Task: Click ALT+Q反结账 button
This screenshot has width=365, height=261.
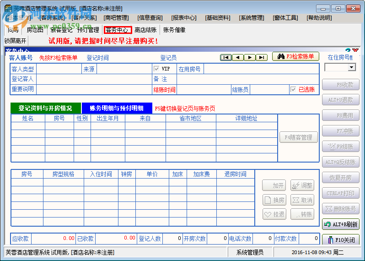Action: point(341,162)
